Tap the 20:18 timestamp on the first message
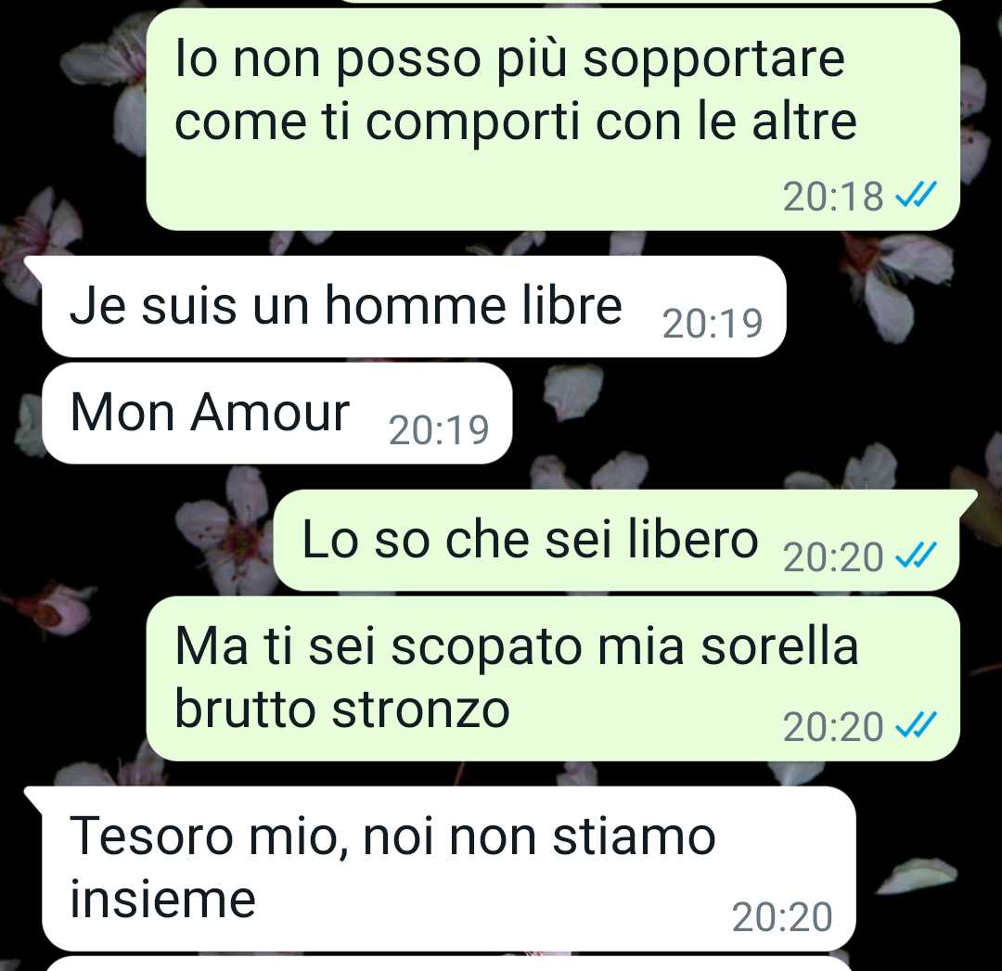The width and height of the screenshot is (1002, 971). (x=832, y=196)
